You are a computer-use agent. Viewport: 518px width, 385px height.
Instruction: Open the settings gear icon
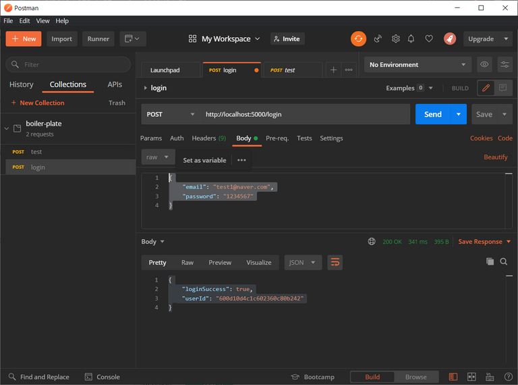pyautogui.click(x=395, y=38)
